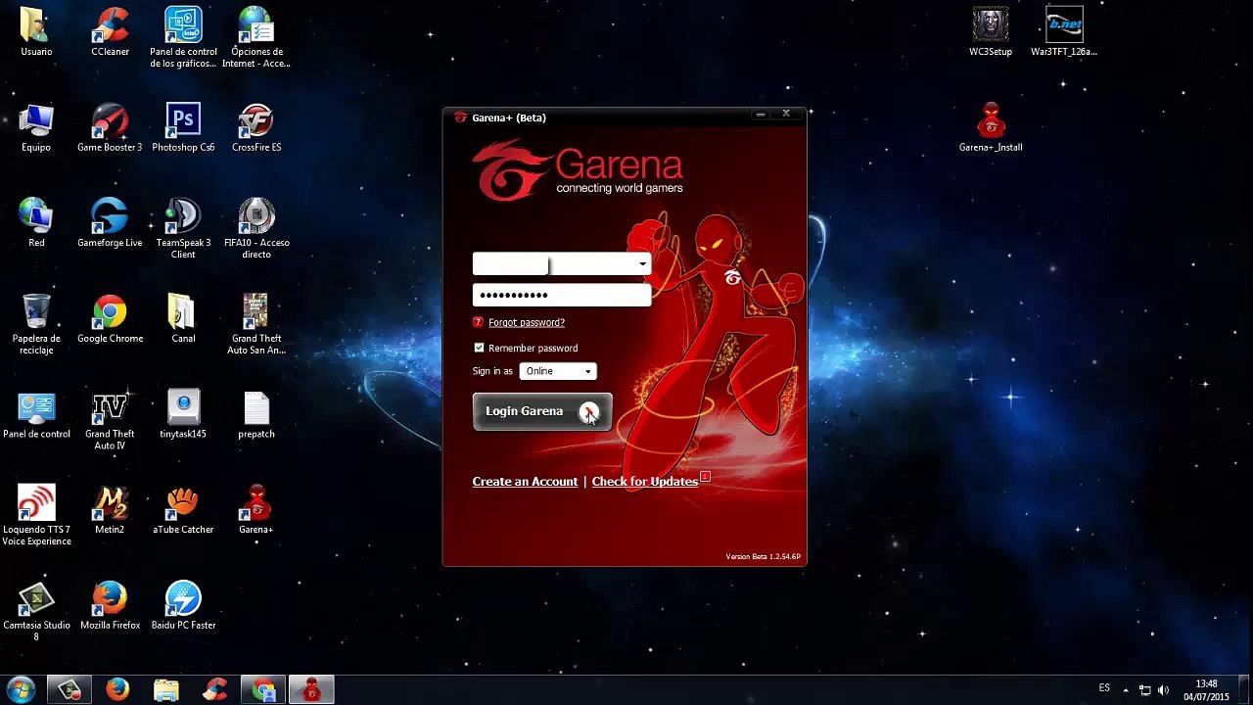Select the Red network desktop icon
The width and height of the screenshot is (1253, 705).
click(36, 223)
